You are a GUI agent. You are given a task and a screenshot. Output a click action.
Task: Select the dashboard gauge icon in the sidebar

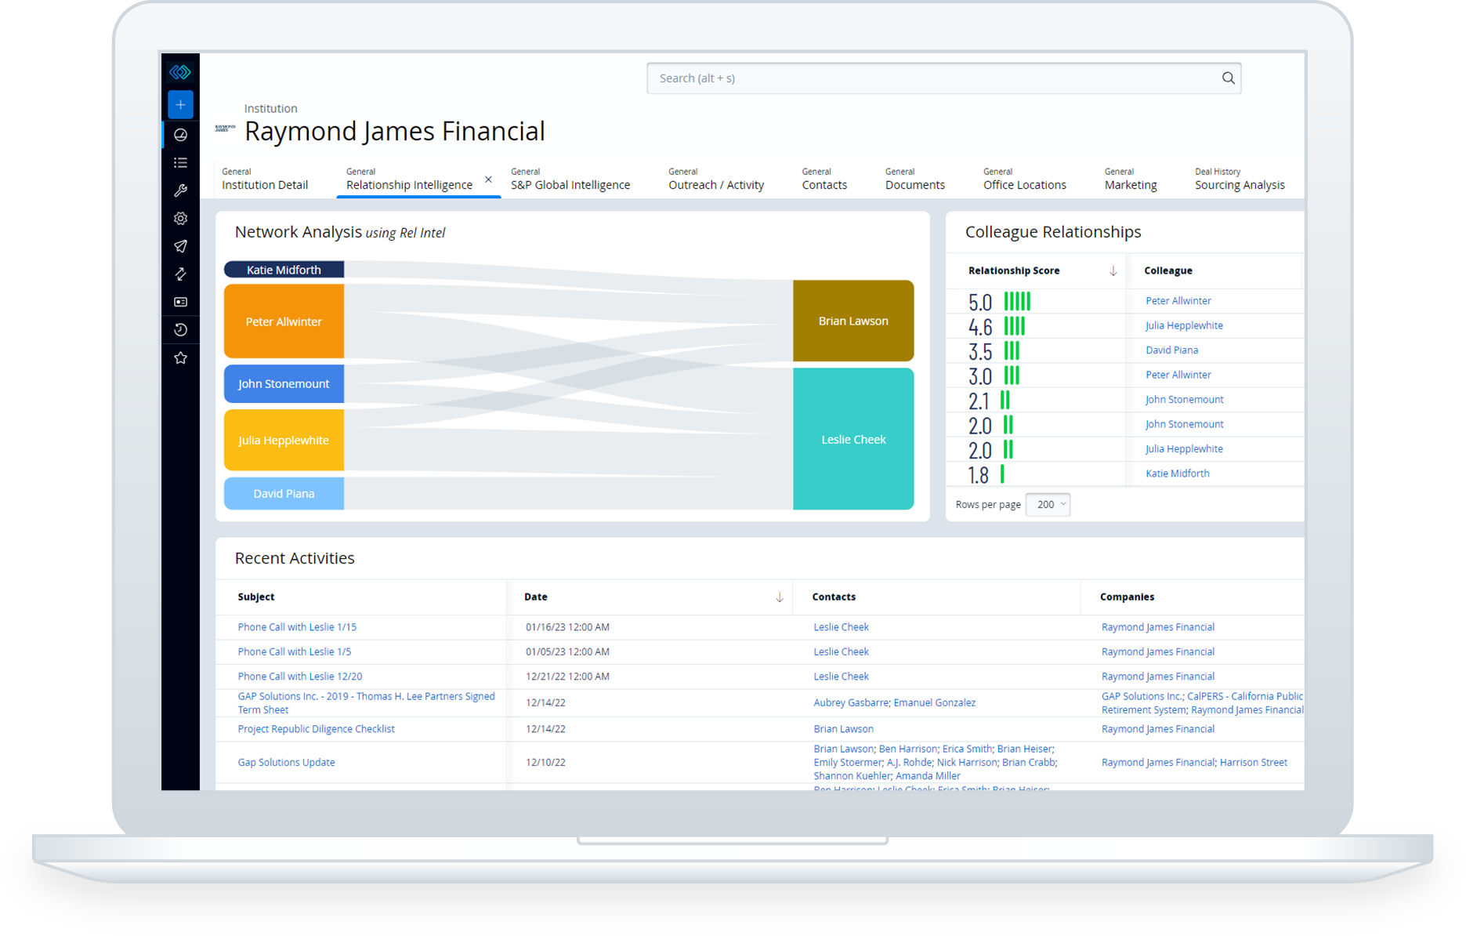(x=179, y=134)
